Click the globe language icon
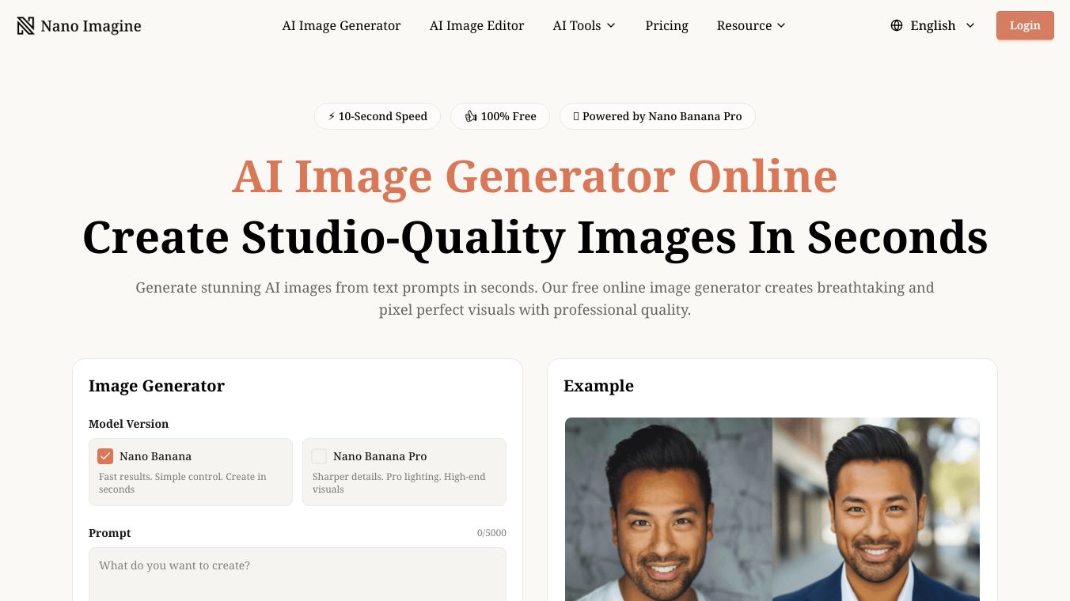Viewport: 1070px width, 601px height. [x=897, y=25]
